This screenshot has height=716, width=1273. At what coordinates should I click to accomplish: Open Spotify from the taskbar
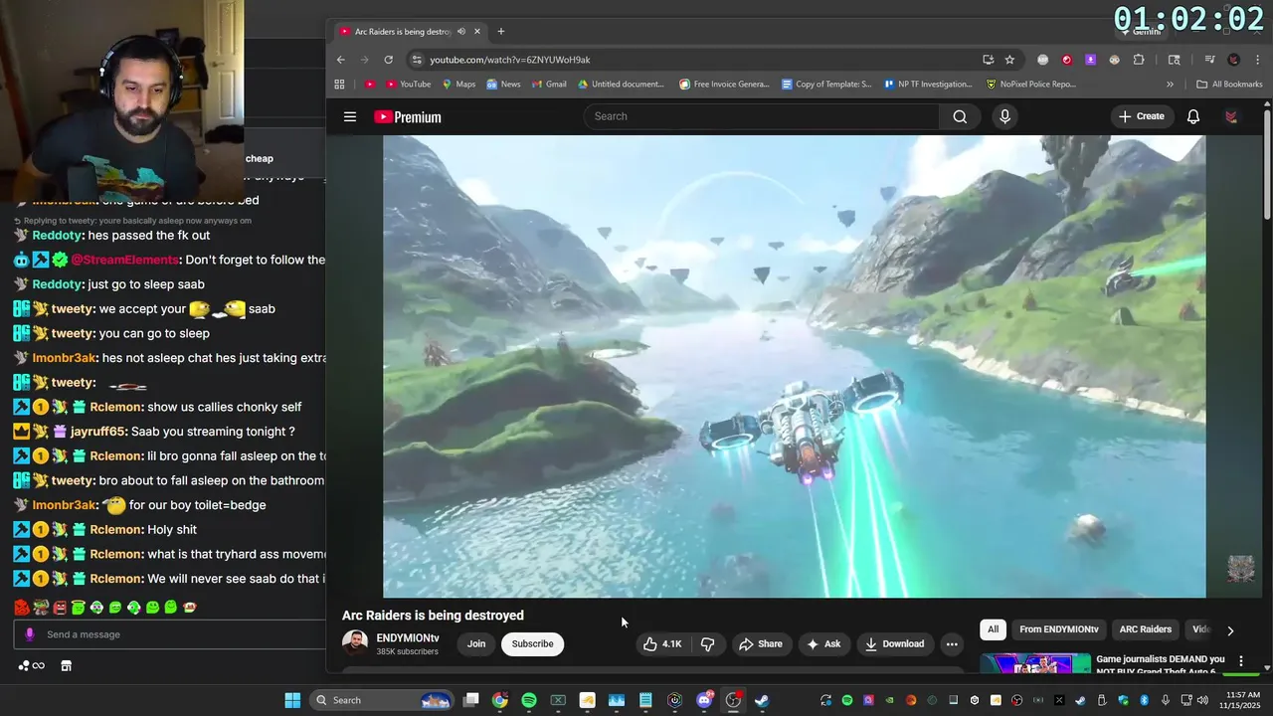click(x=529, y=700)
